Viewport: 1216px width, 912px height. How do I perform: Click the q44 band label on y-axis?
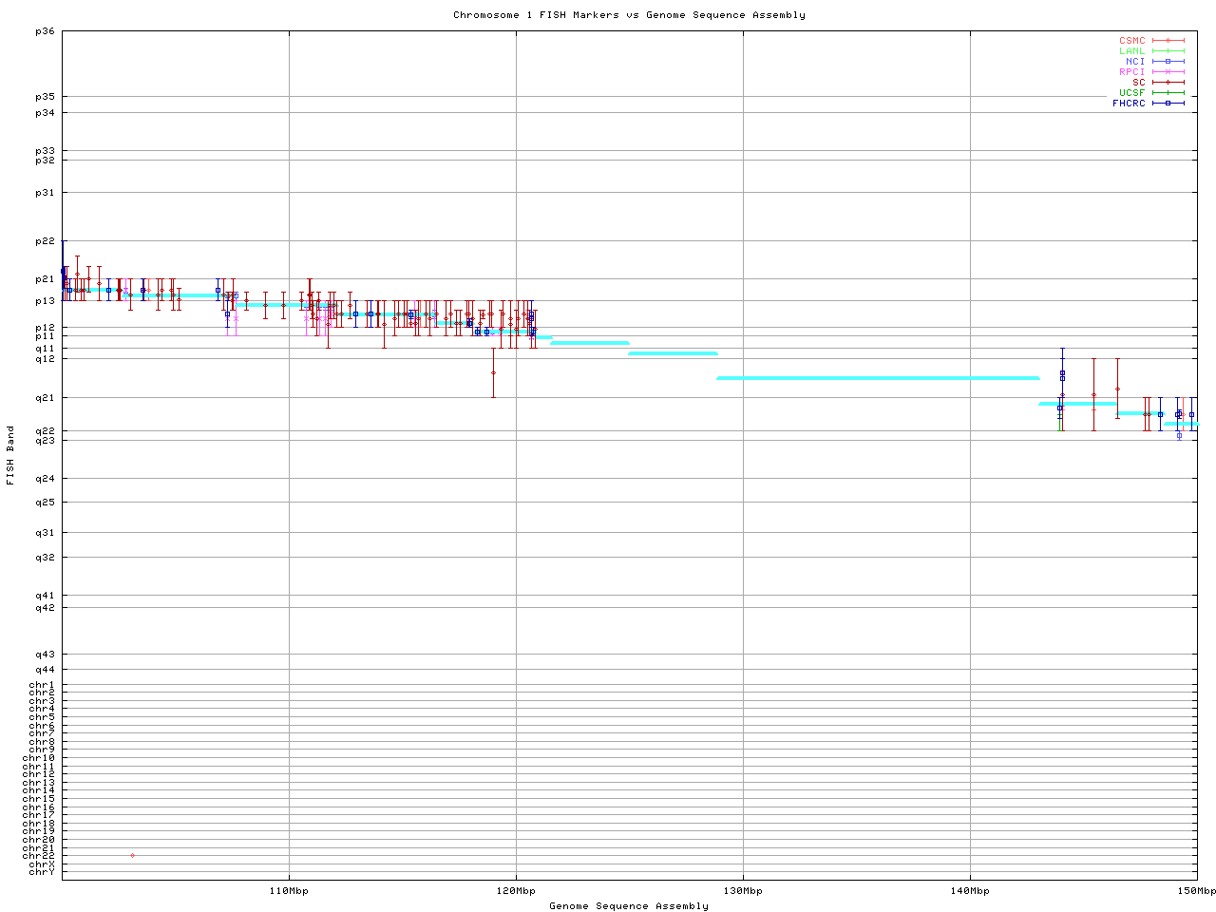coord(45,670)
